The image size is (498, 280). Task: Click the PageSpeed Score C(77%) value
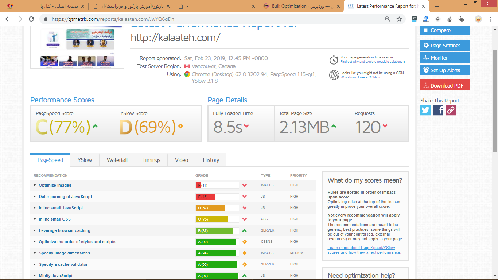point(63,127)
